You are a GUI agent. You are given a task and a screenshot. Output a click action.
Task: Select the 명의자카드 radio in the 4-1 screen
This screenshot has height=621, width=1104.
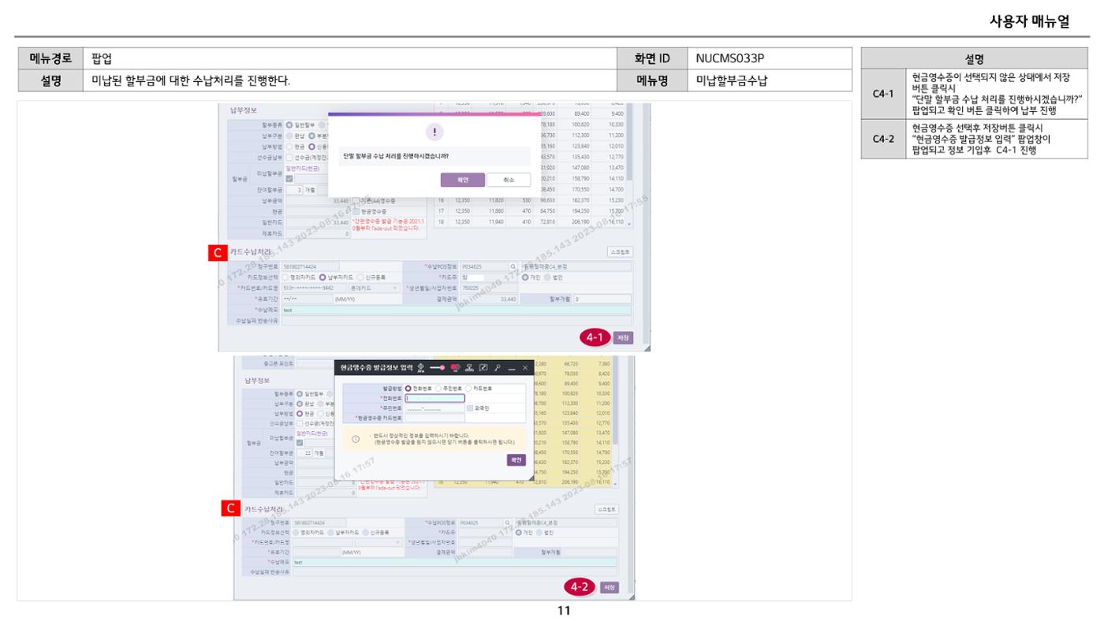click(285, 277)
